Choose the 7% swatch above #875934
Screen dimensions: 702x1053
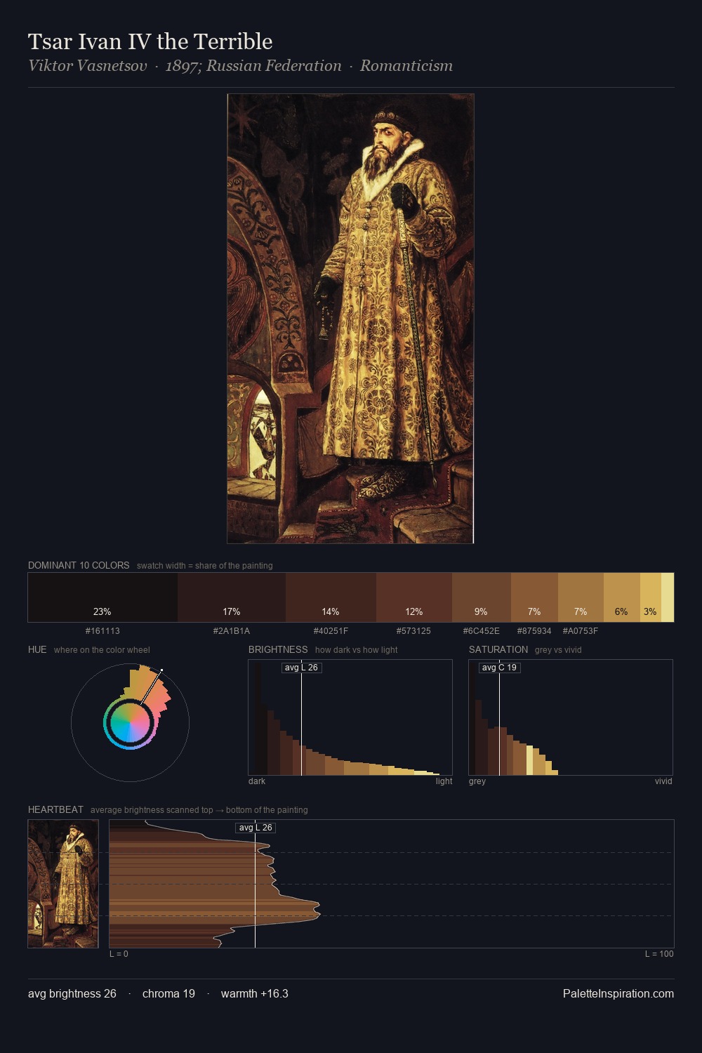(x=534, y=597)
